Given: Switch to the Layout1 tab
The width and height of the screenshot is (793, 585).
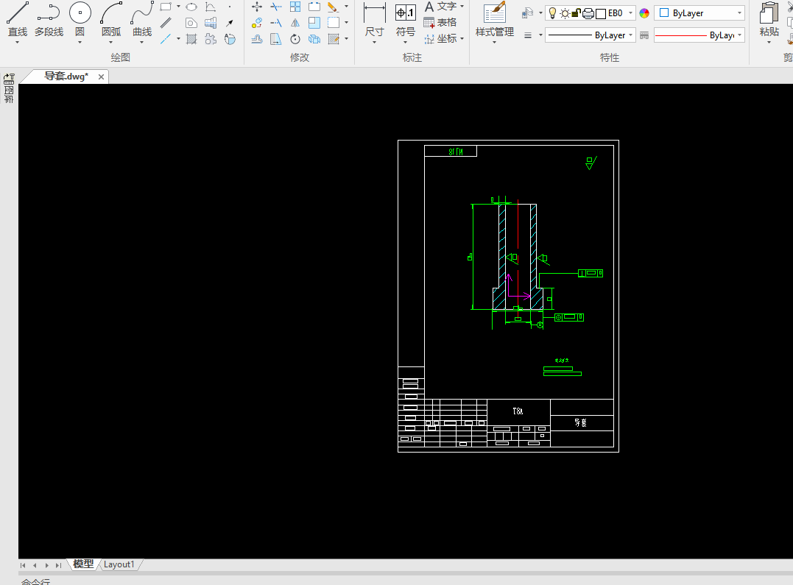Looking at the screenshot, I should click(x=119, y=564).
